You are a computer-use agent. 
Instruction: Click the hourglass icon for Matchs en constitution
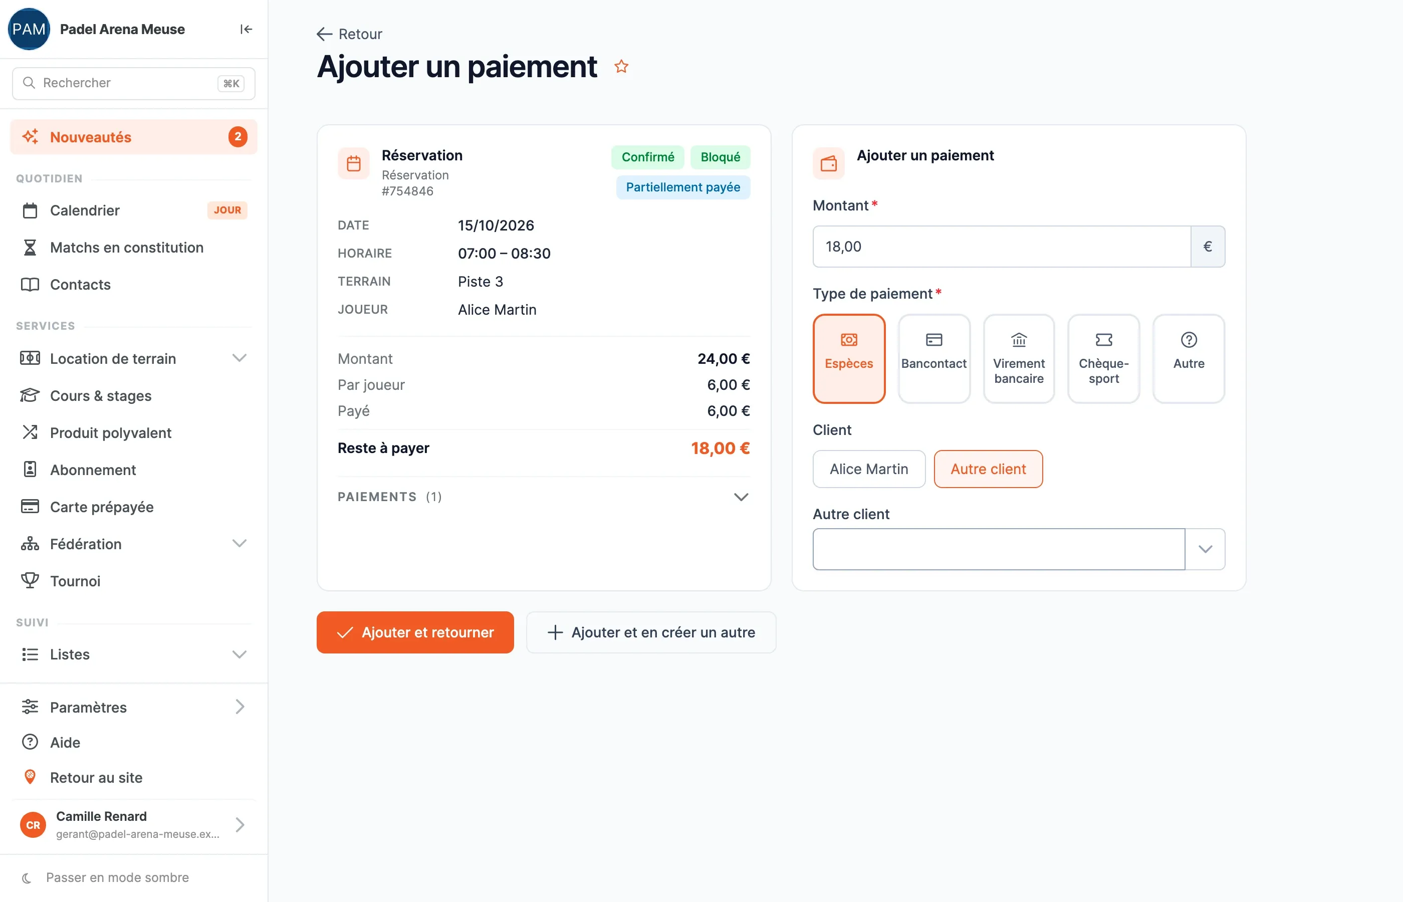pyautogui.click(x=30, y=247)
